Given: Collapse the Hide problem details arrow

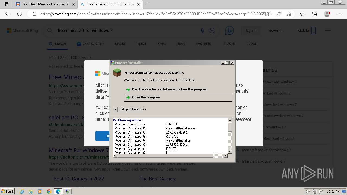Looking at the screenshot, I should click(x=115, y=109).
